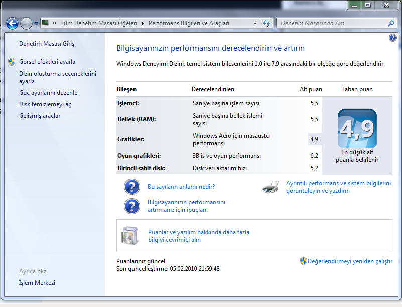
Task: Click the software box icon
Action: click(x=129, y=236)
